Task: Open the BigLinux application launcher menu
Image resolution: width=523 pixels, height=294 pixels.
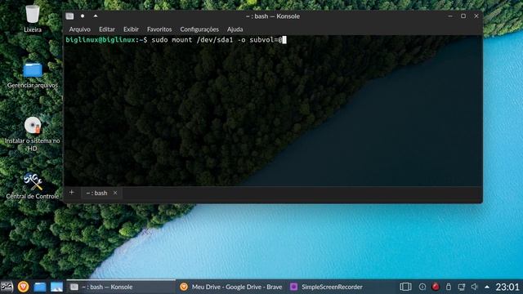Action: click(x=7, y=287)
